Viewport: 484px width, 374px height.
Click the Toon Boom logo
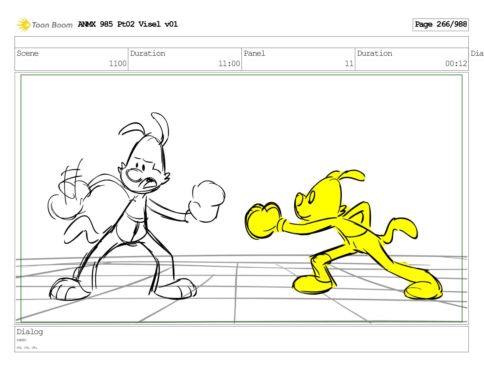click(x=44, y=25)
